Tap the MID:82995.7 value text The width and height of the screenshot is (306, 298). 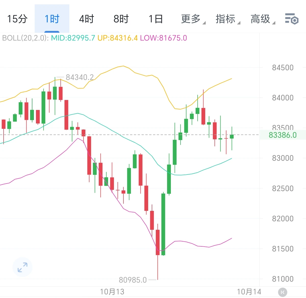(73, 38)
